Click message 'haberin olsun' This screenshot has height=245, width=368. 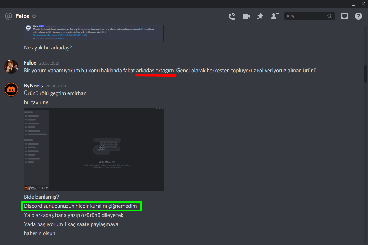click(x=39, y=233)
